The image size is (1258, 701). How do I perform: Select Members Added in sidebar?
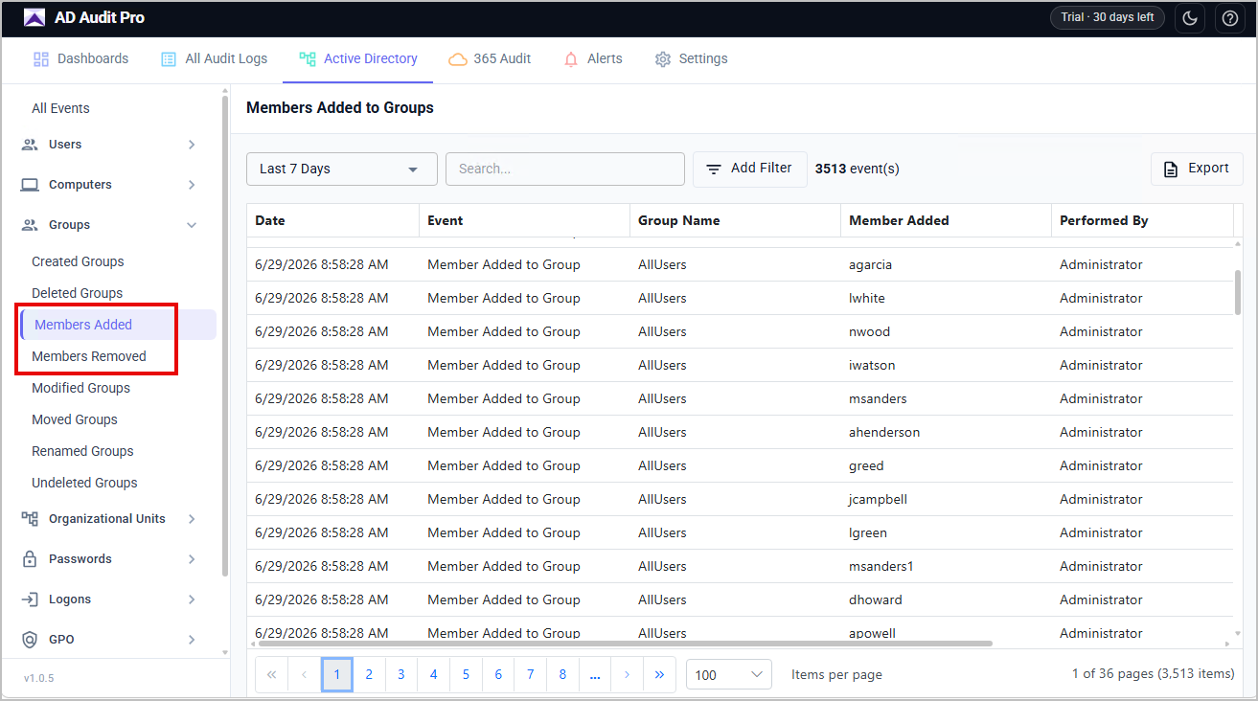click(x=119, y=325)
